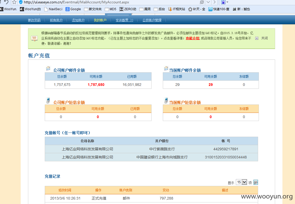The image size is (295, 204).
Task: Expand the search engine selector arrow
Action: tap(227, 2)
